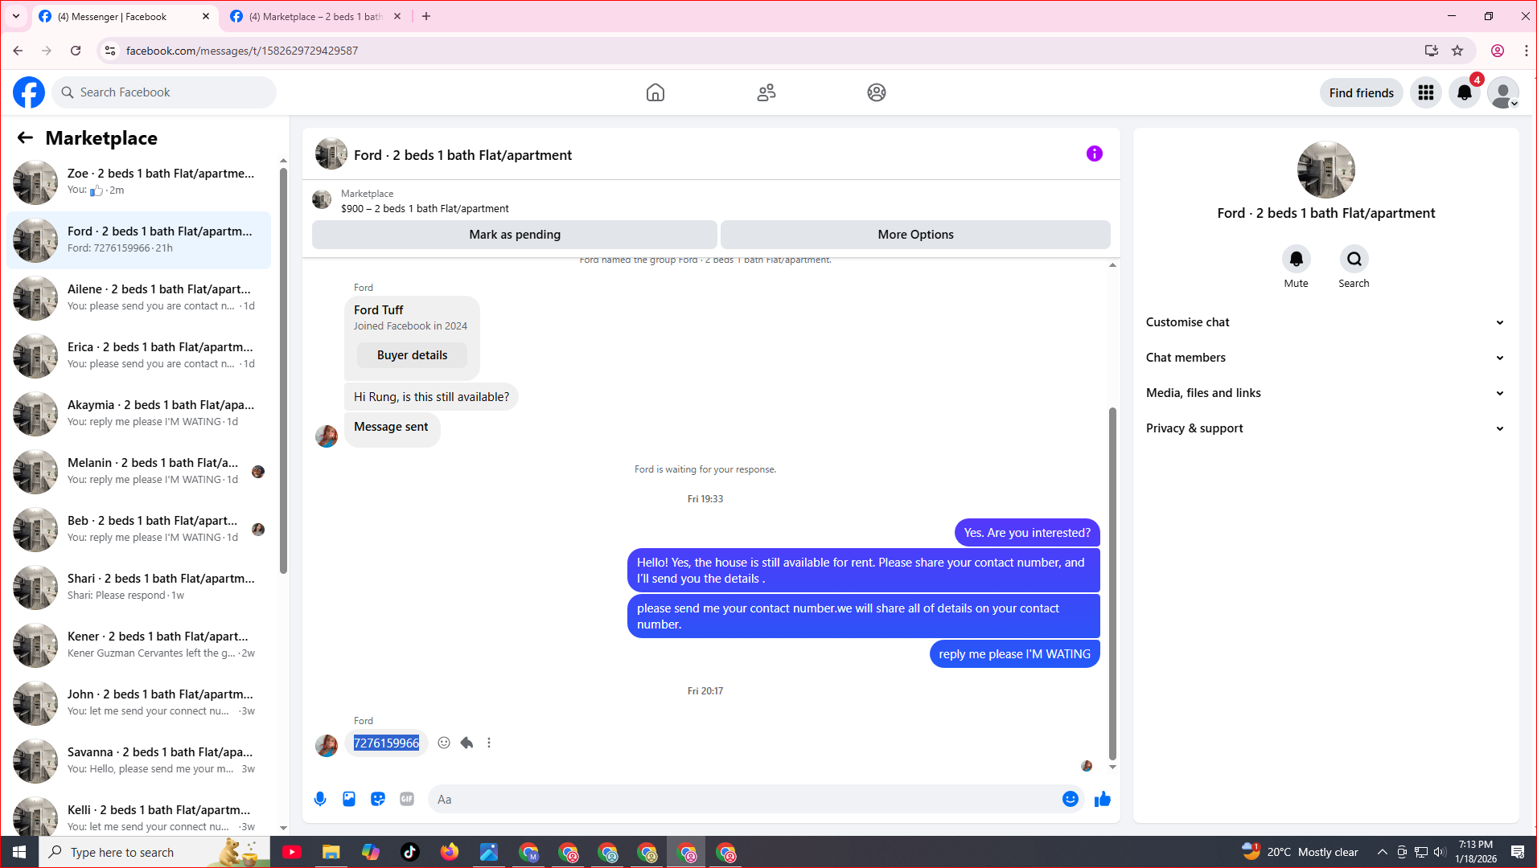Click the Type here to search box
Image resolution: width=1537 pixels, height=868 pixels.
[x=154, y=852]
